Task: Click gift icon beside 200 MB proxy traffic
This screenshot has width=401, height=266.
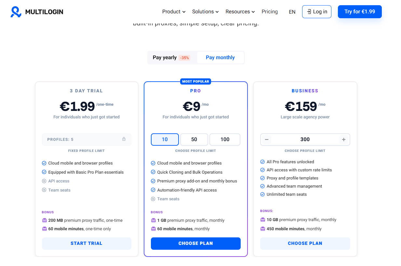Action: 44,220
